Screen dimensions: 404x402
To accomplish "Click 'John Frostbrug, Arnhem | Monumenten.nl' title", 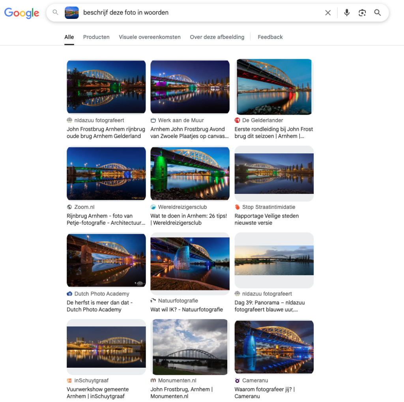I will click(x=181, y=393).
